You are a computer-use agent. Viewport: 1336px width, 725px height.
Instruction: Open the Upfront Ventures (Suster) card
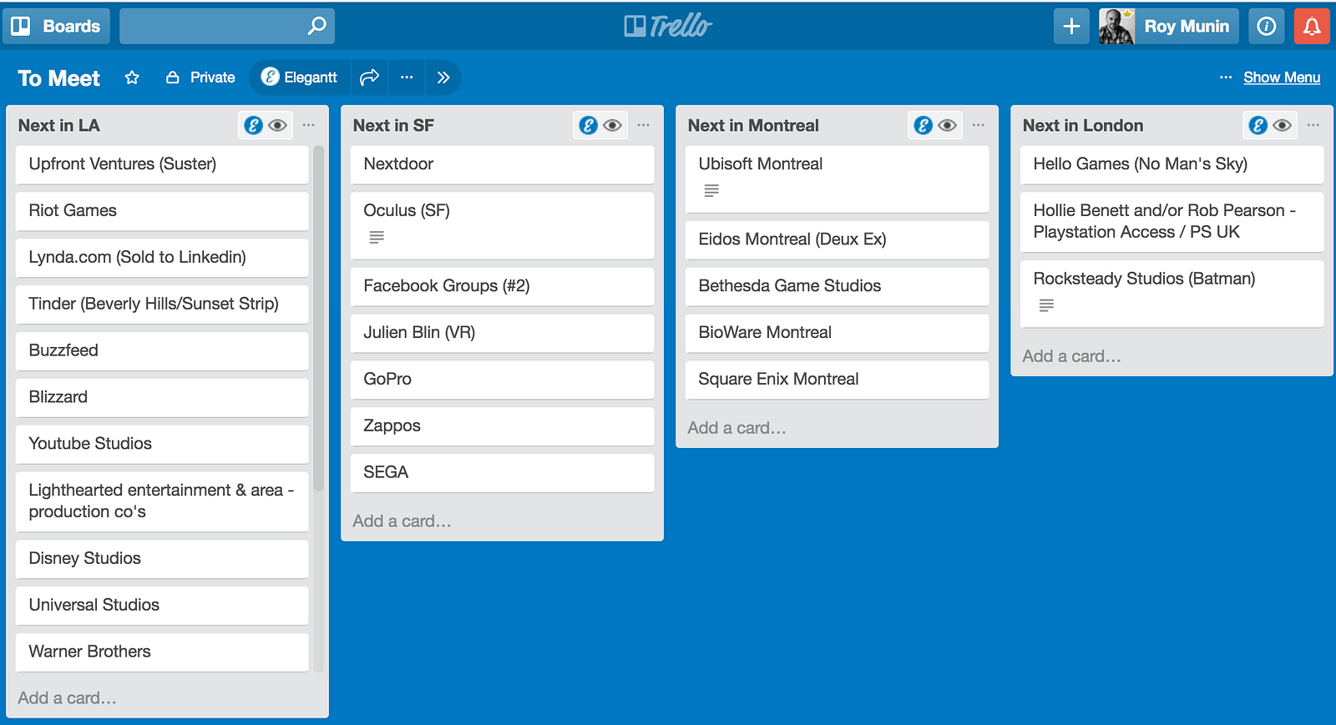[x=162, y=164]
